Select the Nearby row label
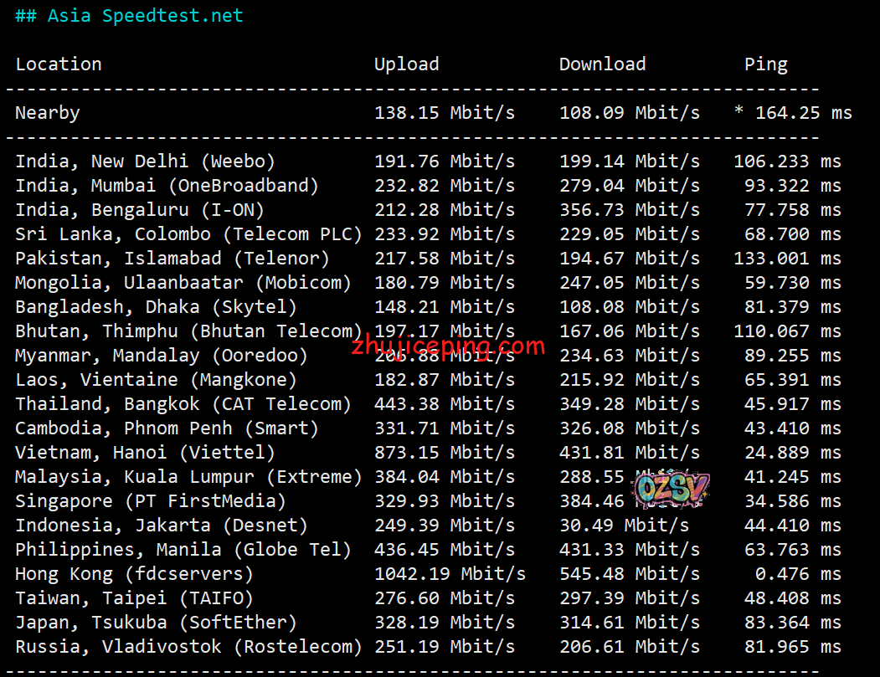The width and height of the screenshot is (880, 677). (x=48, y=113)
